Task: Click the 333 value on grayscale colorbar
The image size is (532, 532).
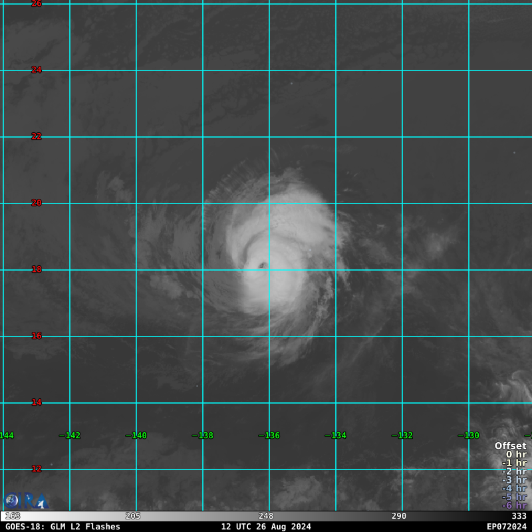Action: (x=519, y=516)
